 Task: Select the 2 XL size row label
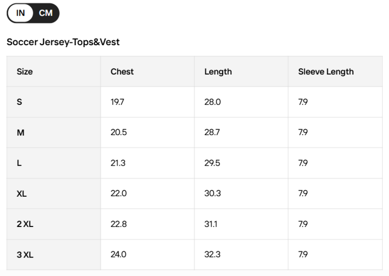coord(25,224)
